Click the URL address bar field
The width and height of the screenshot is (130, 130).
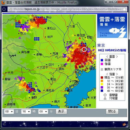tap(67, 9)
